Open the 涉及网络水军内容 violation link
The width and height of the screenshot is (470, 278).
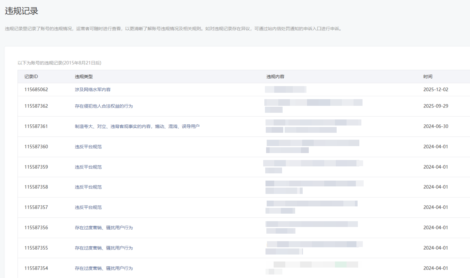coord(93,90)
